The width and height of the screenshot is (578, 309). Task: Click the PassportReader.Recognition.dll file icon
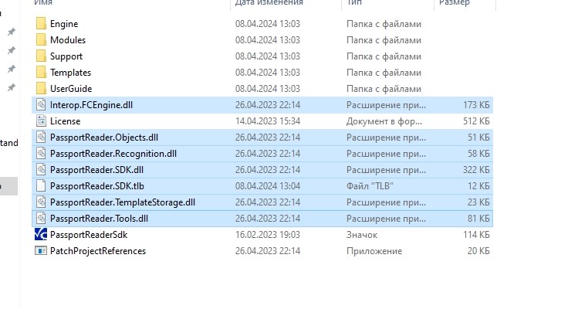click(41, 154)
